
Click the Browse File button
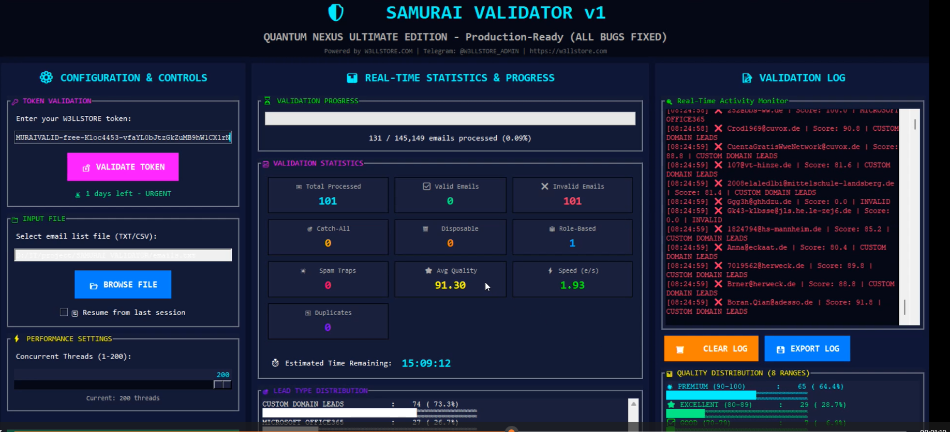click(123, 284)
